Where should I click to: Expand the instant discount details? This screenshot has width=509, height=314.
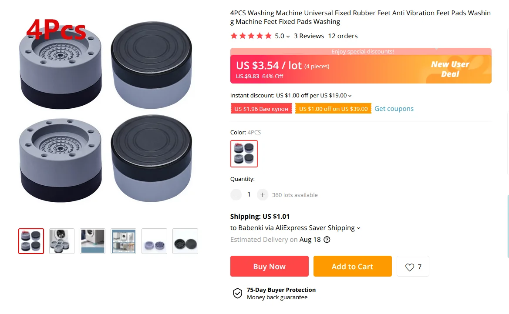350,96
